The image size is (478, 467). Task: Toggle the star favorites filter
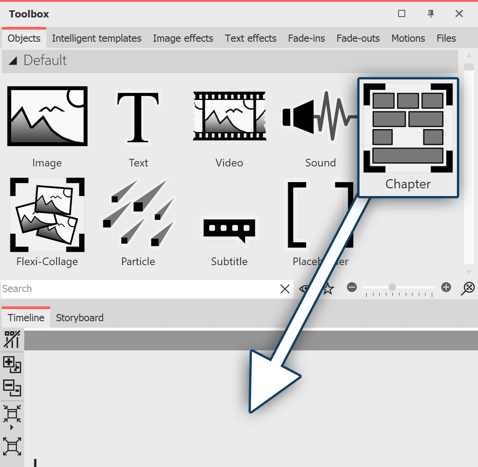(x=329, y=289)
